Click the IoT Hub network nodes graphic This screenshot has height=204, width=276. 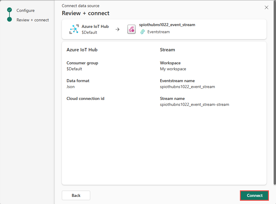pos(74,29)
